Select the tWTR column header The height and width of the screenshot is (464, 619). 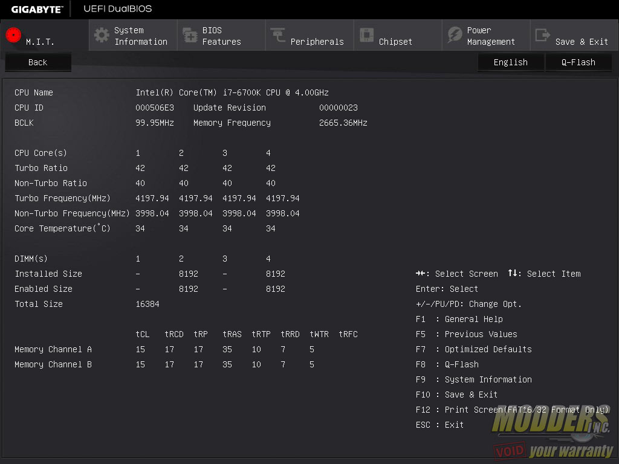click(319, 334)
